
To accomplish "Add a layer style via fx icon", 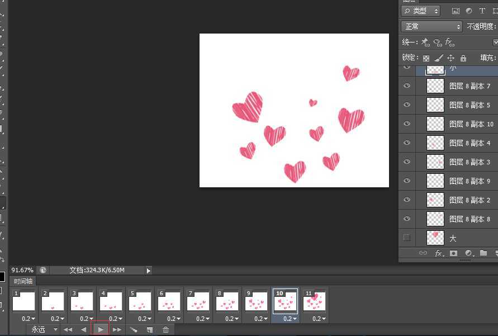I will tap(439, 253).
